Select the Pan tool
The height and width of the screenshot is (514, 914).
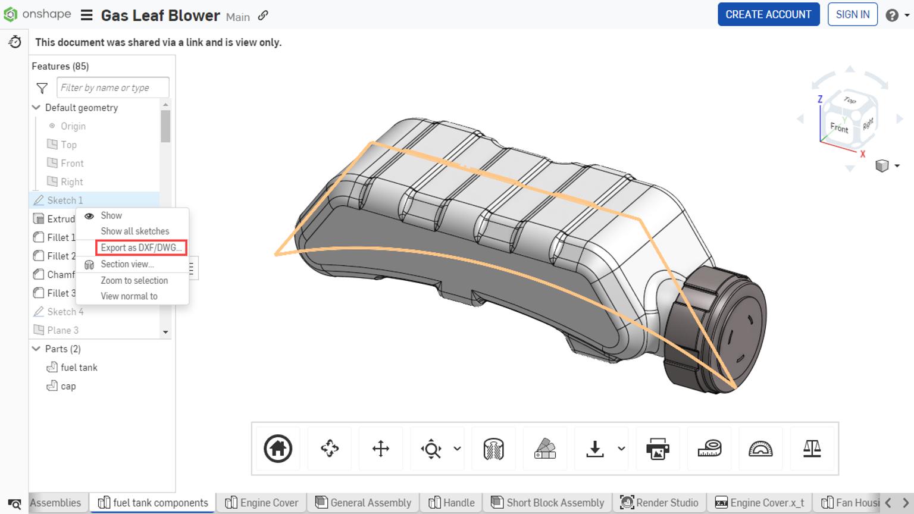380,449
